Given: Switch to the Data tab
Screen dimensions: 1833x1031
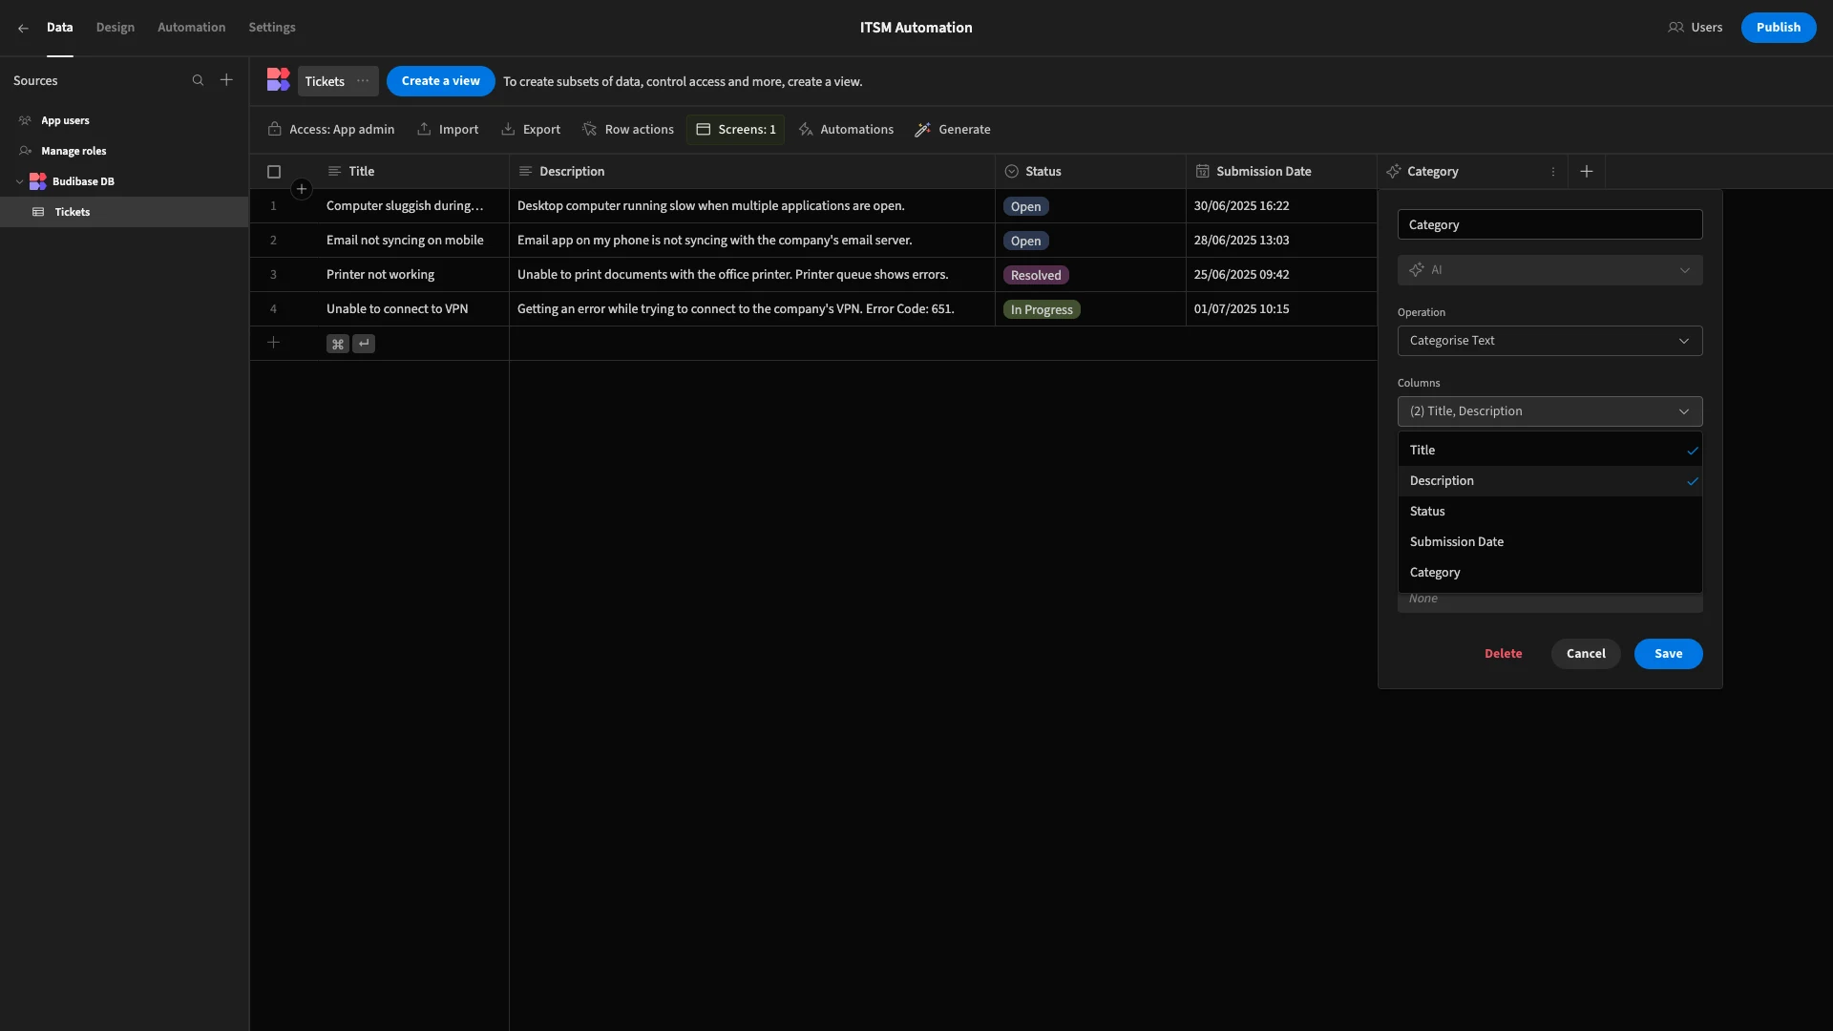Looking at the screenshot, I should (x=59, y=28).
